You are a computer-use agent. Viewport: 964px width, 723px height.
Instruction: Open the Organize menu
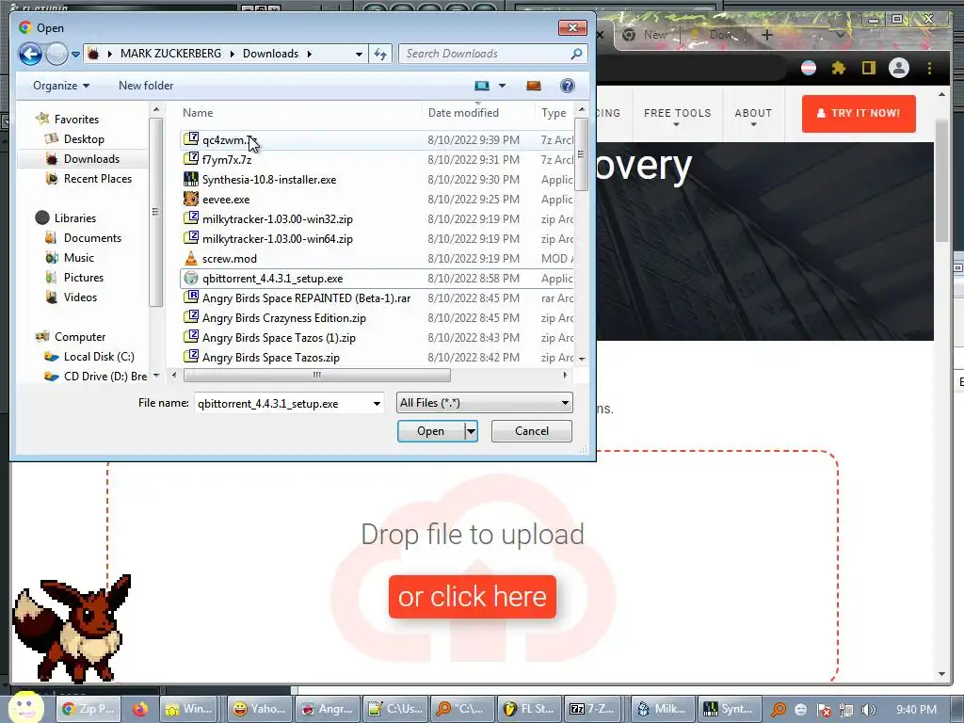(x=61, y=86)
